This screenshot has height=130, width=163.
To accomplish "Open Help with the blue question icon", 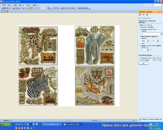I will click(49, 8).
